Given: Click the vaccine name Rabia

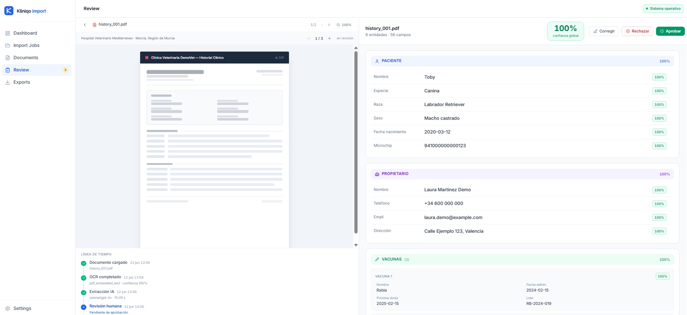Looking at the screenshot, I should tap(382, 290).
